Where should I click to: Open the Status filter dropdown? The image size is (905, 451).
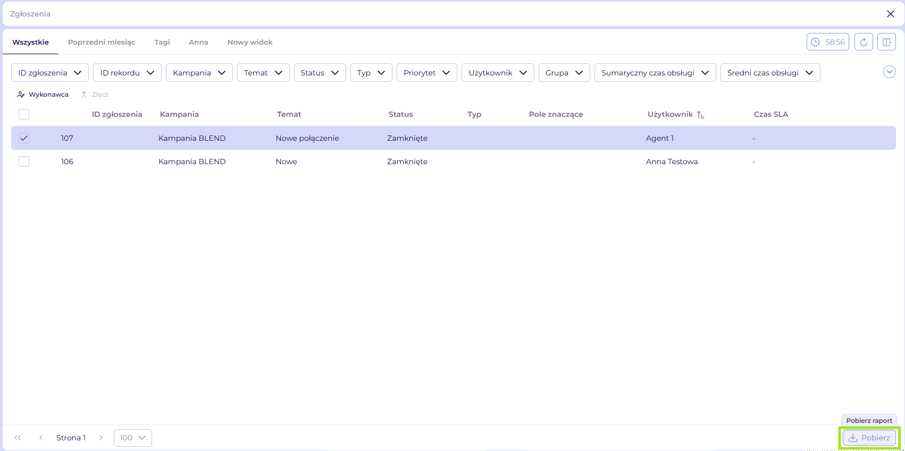click(x=320, y=73)
